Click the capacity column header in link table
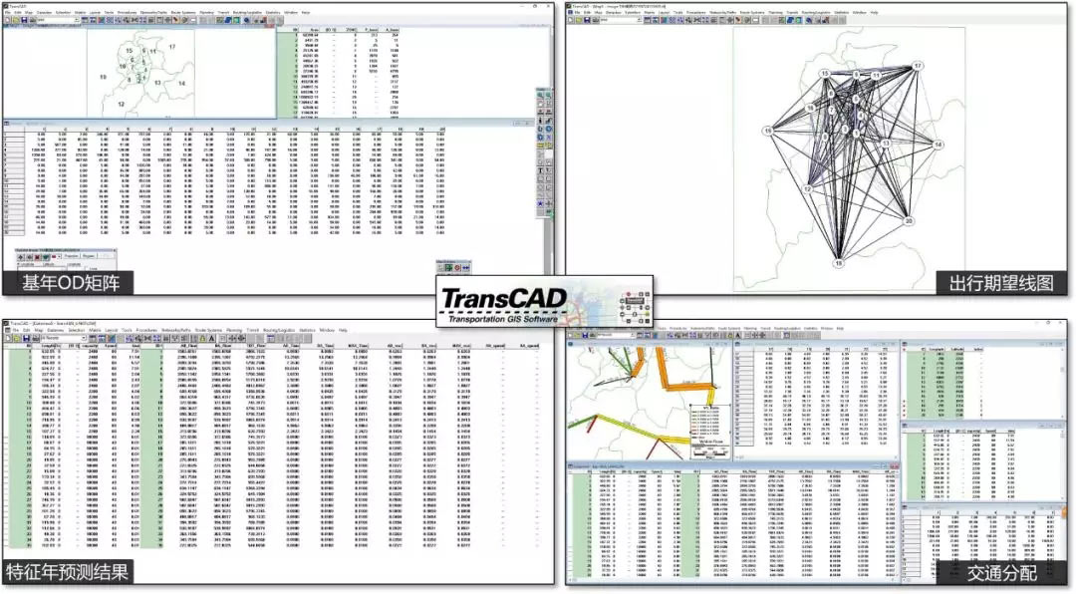Viewport: 1076px width, 594px height. point(91,346)
